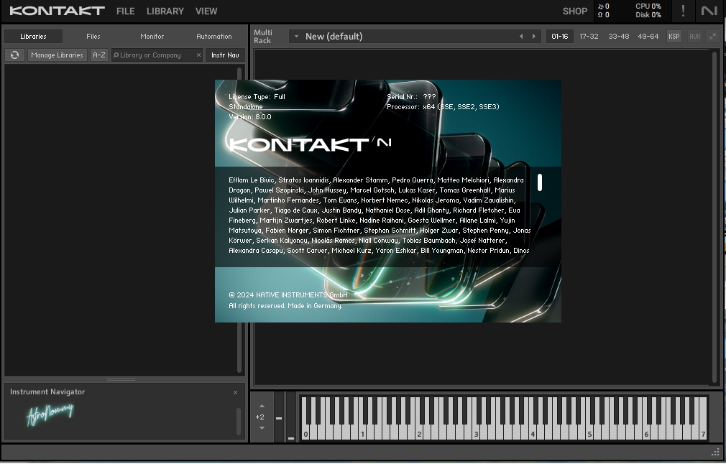726x464 pixels.
Task: Click the Serial Nr. text
Action: pos(411,97)
